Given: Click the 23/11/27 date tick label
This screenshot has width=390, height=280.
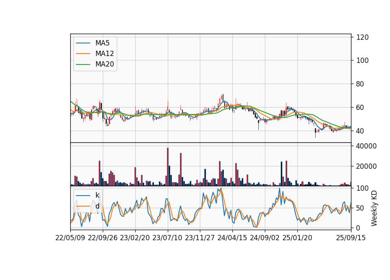Looking at the screenshot, I should 200,238.
